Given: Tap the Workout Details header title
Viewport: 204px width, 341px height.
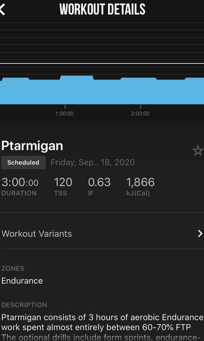Looking at the screenshot, I should (102, 10).
